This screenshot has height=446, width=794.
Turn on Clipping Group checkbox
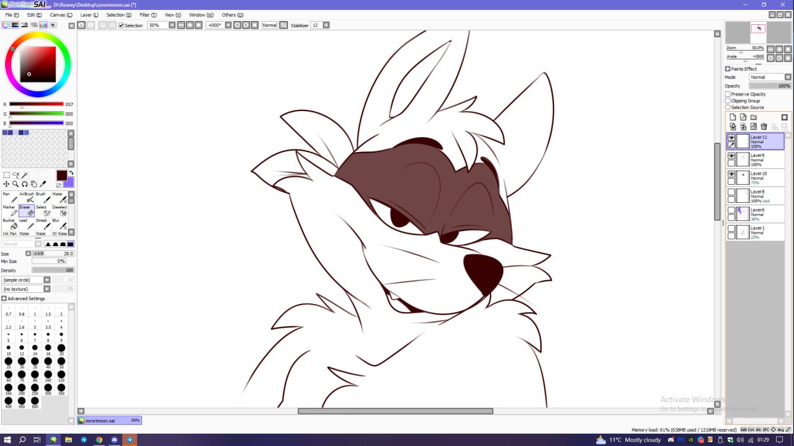(x=728, y=100)
